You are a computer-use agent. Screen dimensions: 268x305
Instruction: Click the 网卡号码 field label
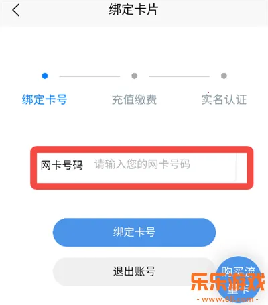tap(62, 165)
